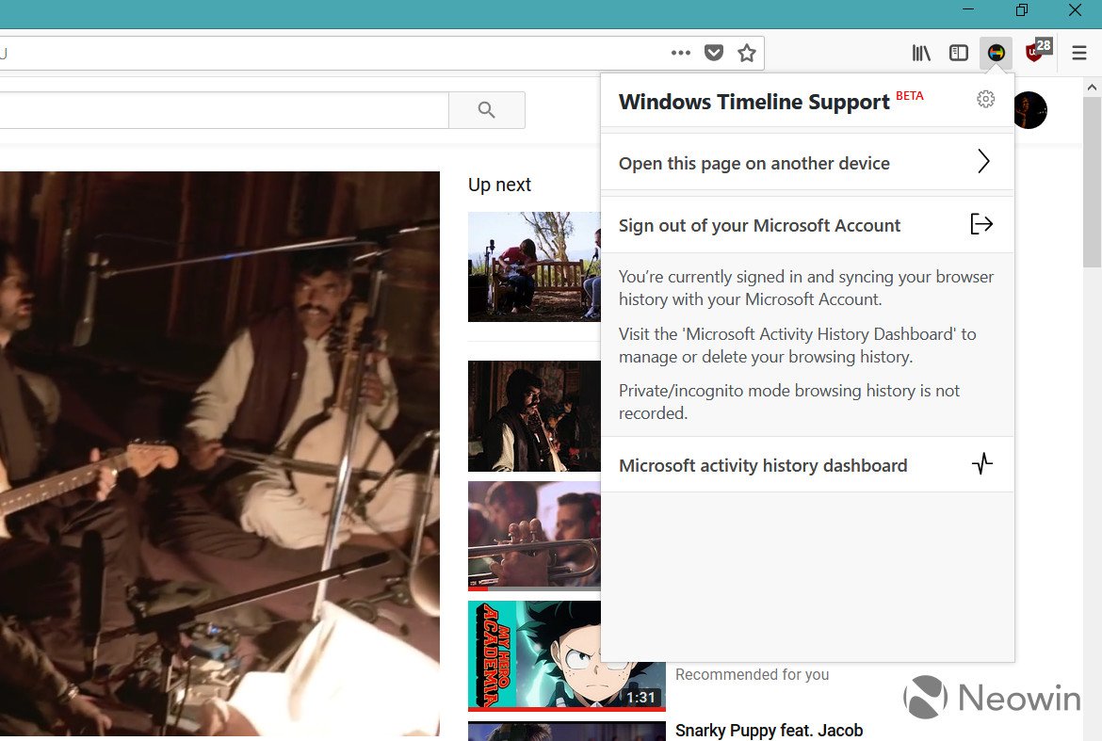
Task: Toggle syncing by signing out of Microsoft Account
Action: [x=759, y=225]
